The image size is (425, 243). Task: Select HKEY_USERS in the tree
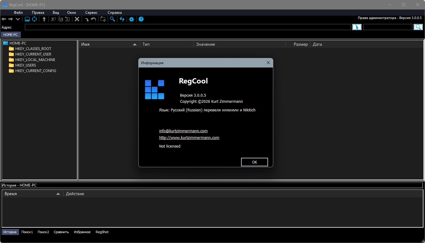pos(25,65)
